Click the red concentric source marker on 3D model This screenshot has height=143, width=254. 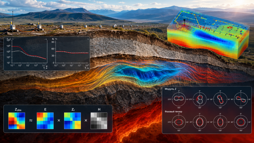[x=184, y=25]
